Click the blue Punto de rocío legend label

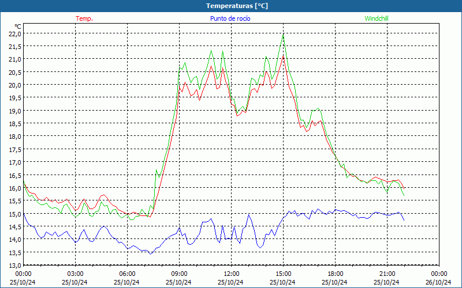(230, 18)
